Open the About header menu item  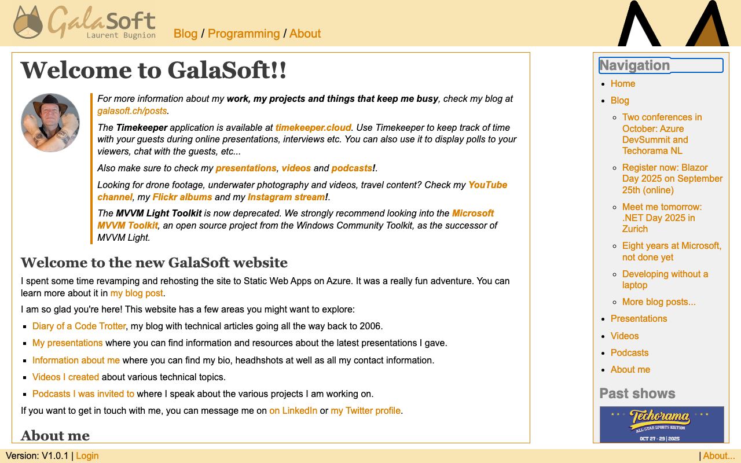tap(305, 34)
